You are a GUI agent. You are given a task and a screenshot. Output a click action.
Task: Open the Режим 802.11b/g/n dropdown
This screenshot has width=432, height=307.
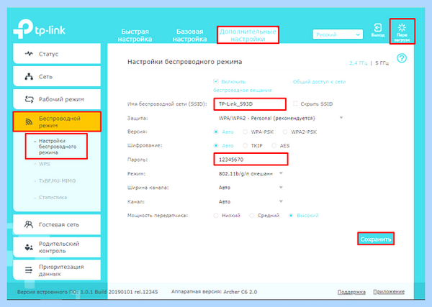point(251,173)
